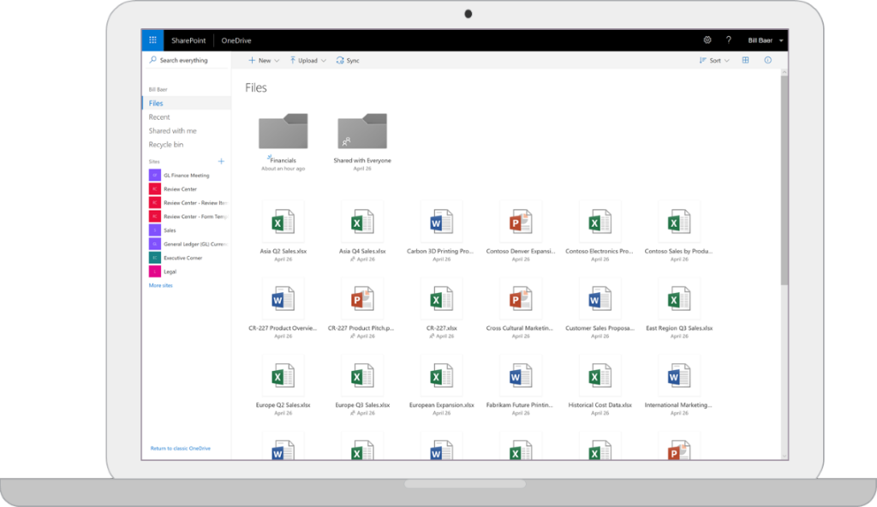Image resolution: width=877 pixels, height=507 pixels.
Task: Switch to the SharePoint menu item
Action: pos(187,39)
